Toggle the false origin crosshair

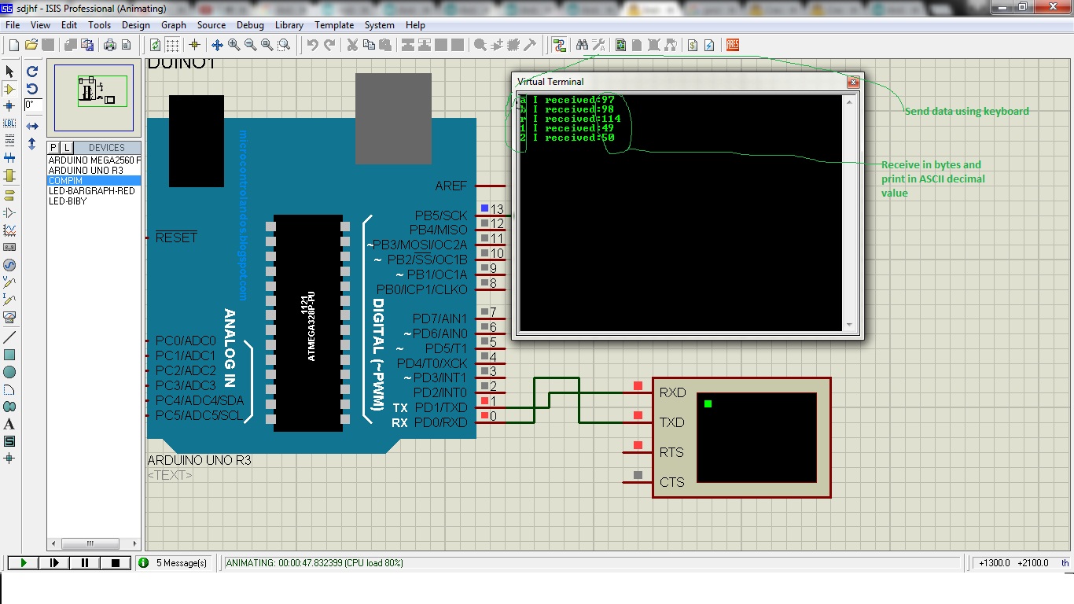(x=194, y=45)
